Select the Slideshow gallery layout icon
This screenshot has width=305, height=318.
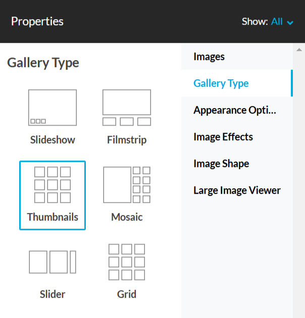tap(53, 108)
